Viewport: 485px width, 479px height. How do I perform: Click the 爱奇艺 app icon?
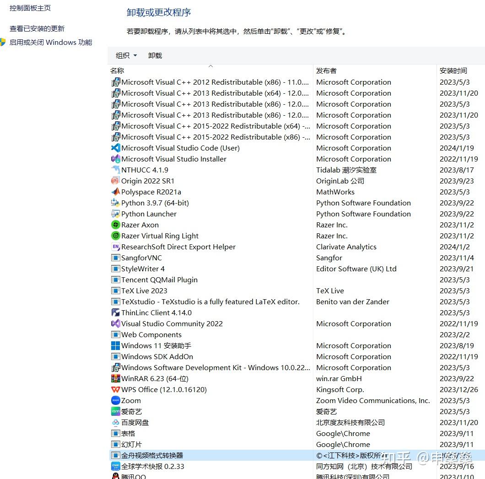click(x=115, y=411)
